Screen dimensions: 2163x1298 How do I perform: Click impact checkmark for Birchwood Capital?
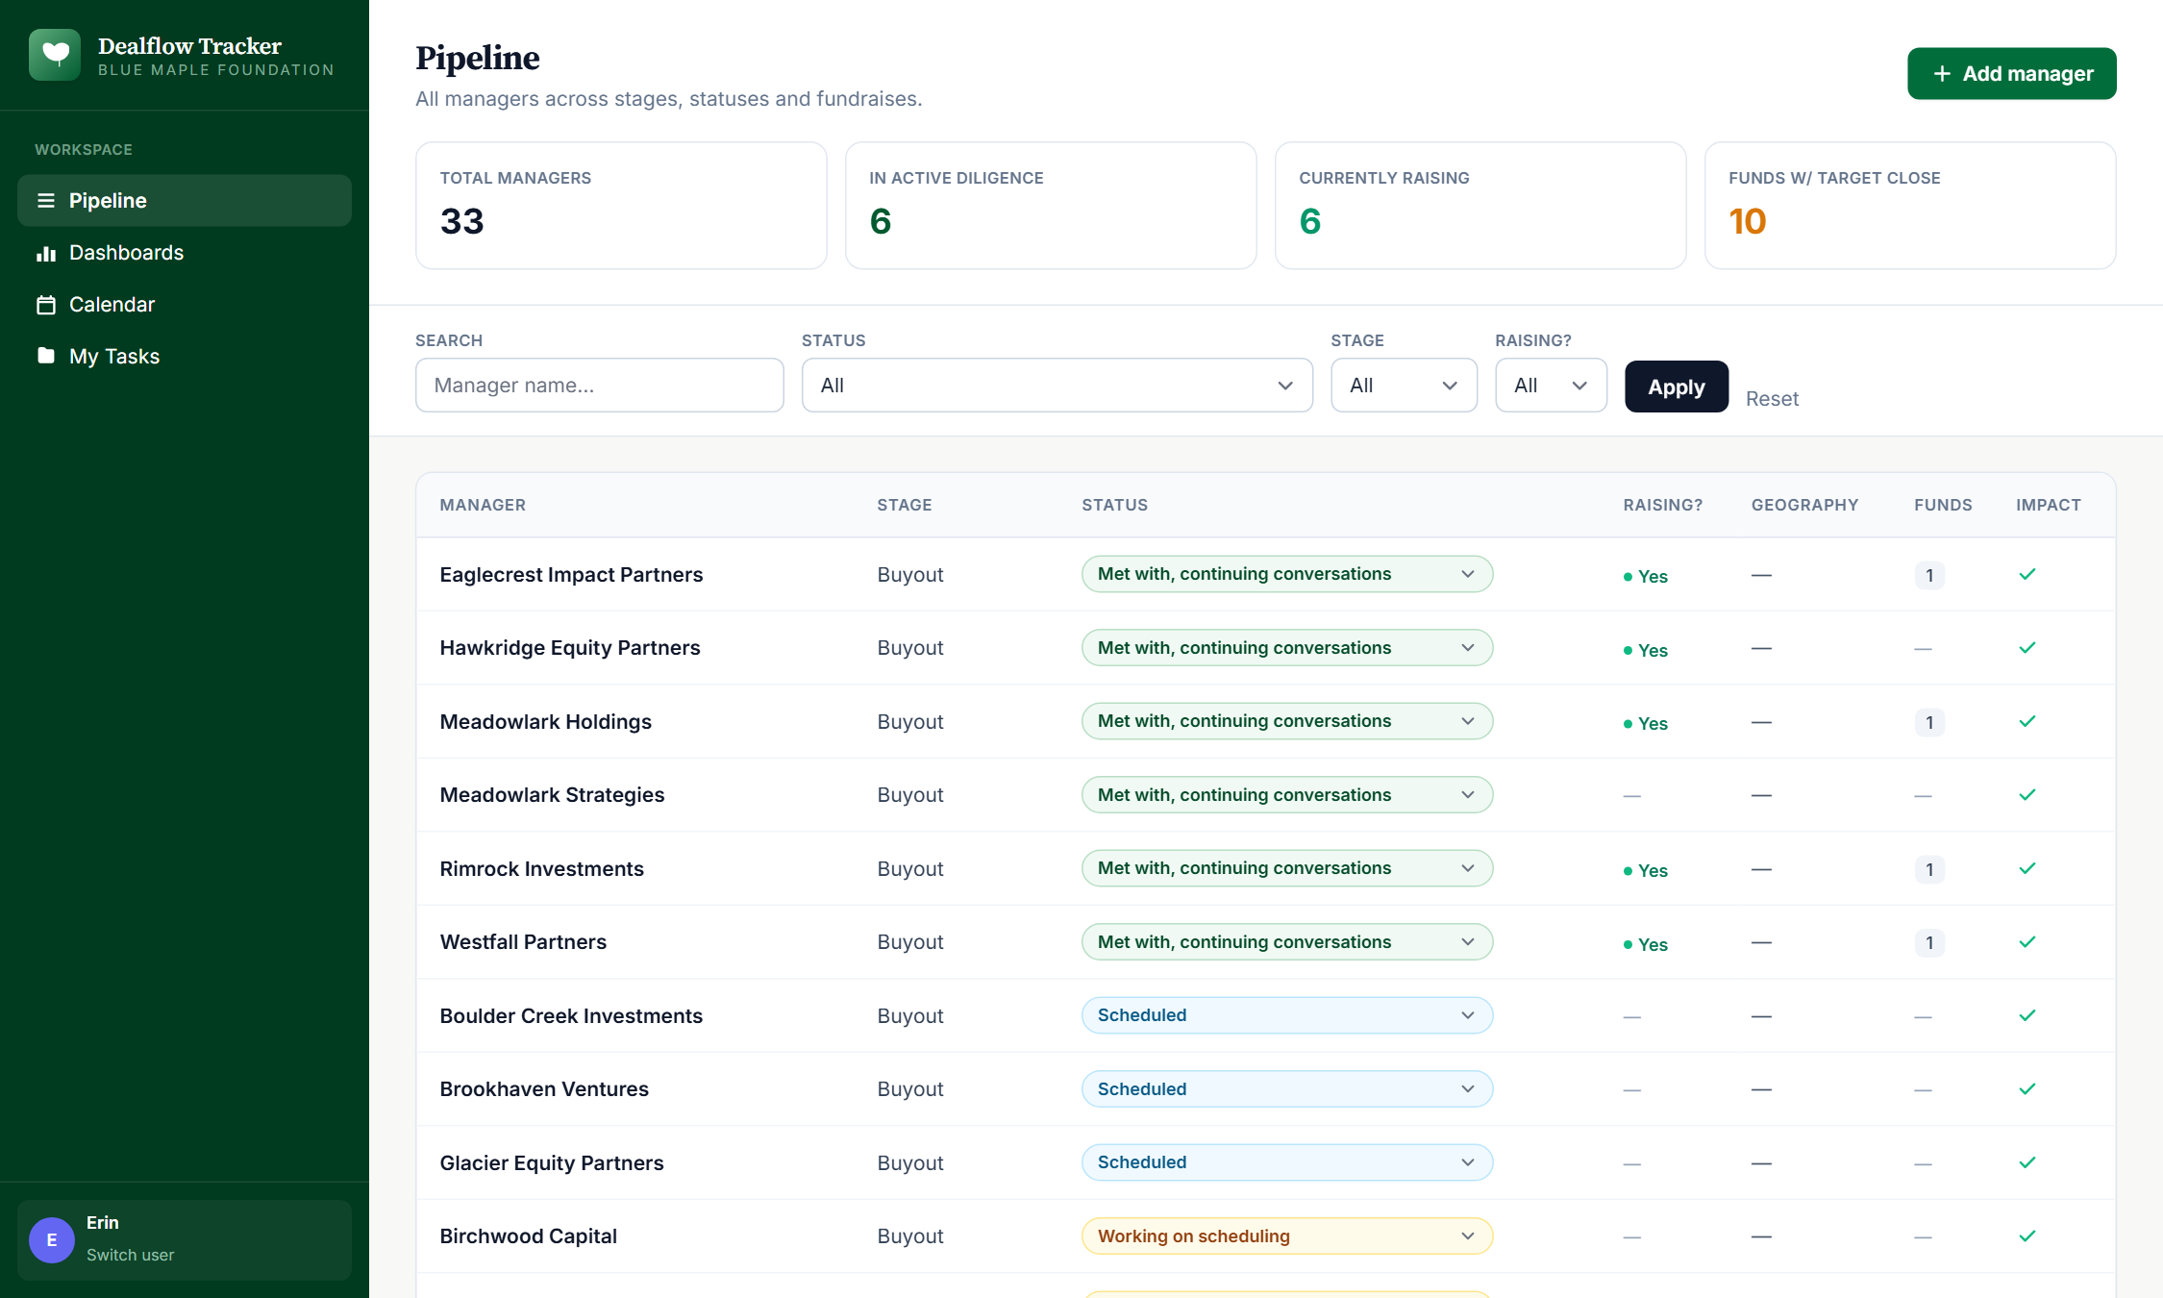point(2027,1236)
